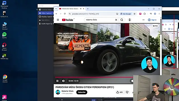Reload the YouTube page
The height and width of the screenshot is (101, 179).
click(x=65, y=14)
